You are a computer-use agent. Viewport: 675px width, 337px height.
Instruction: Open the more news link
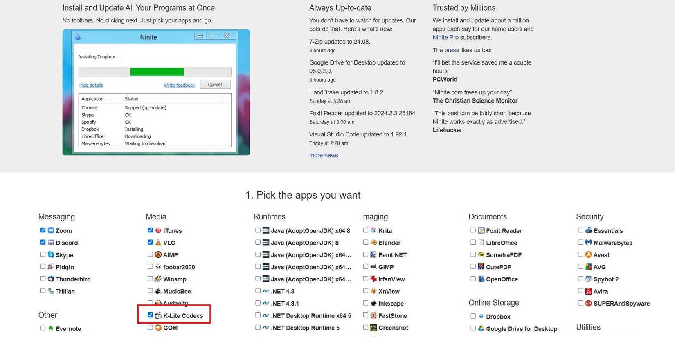(324, 155)
